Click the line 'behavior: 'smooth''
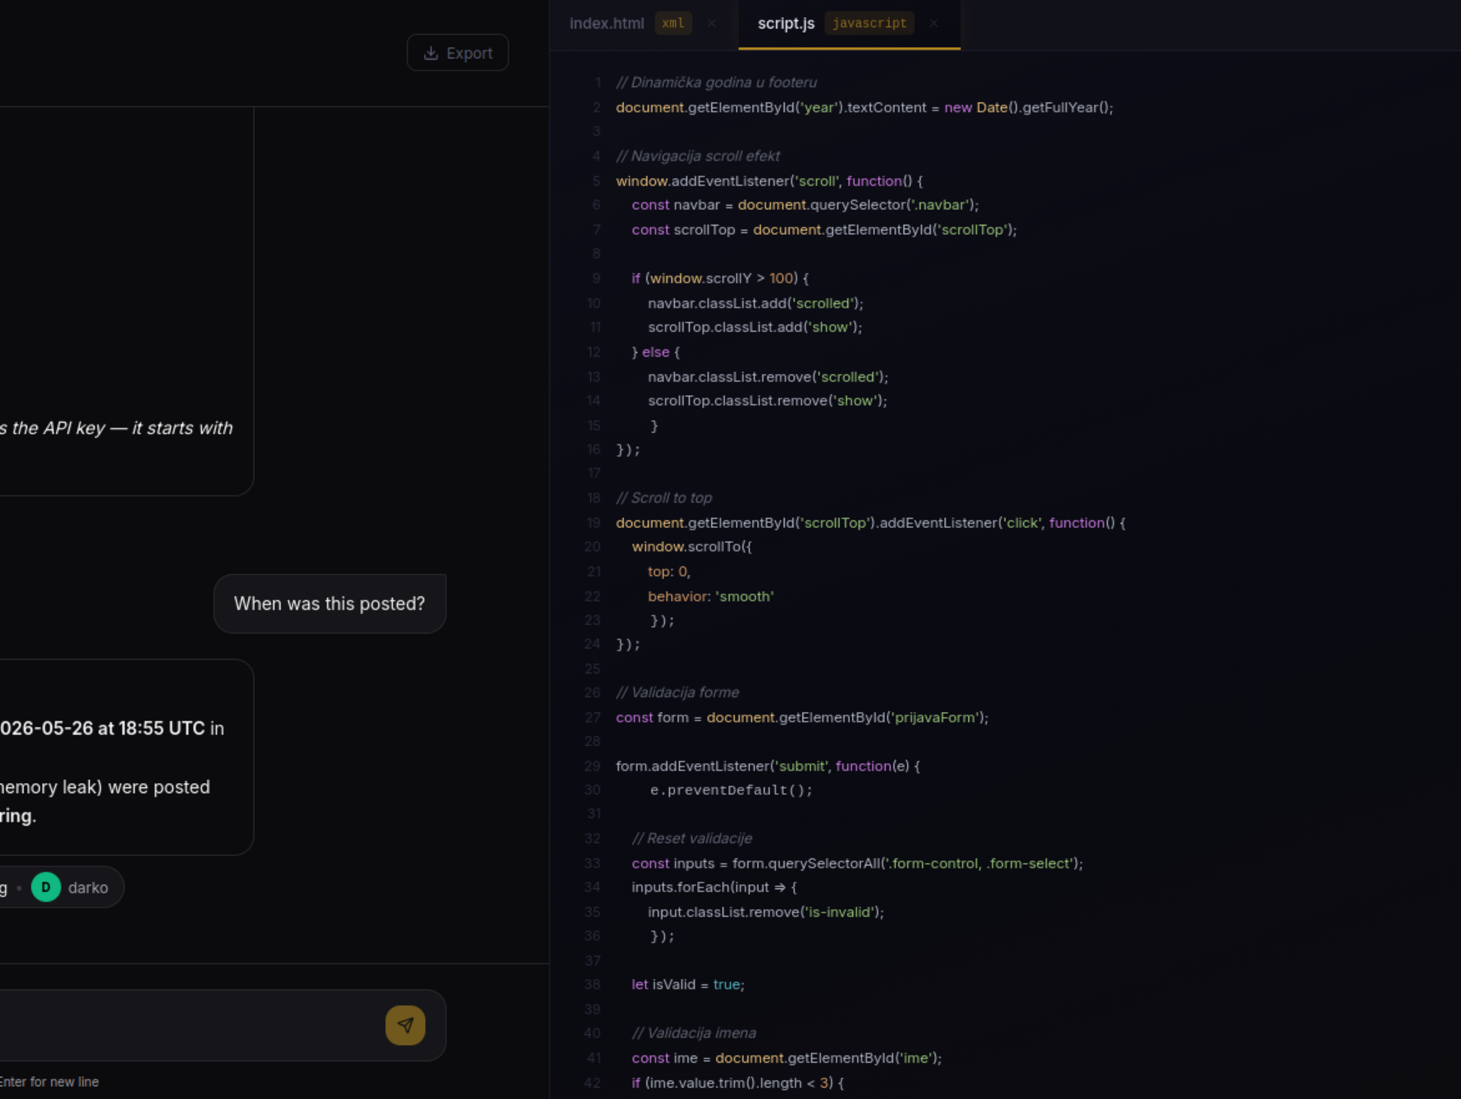1461x1099 pixels. (711, 596)
